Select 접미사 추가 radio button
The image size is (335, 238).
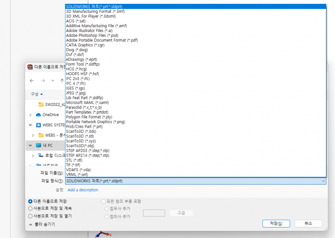pyautogui.click(x=107, y=217)
